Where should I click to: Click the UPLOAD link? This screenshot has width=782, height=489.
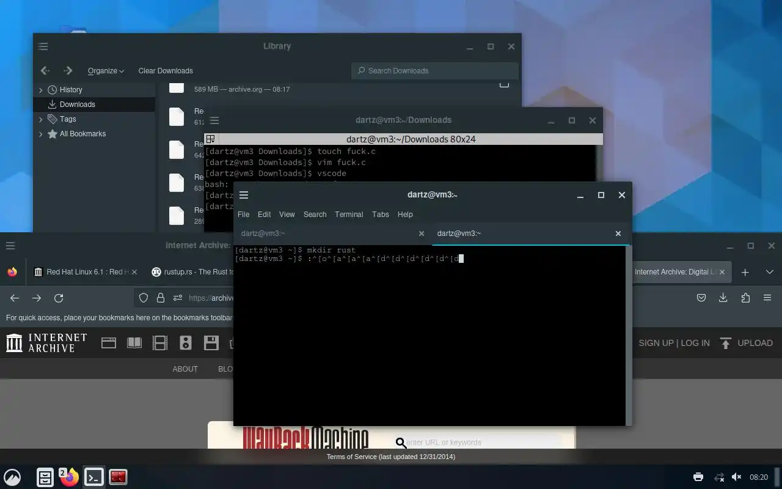coord(746,344)
